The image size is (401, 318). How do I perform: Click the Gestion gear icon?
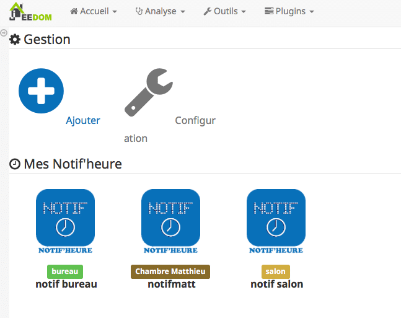pos(15,40)
